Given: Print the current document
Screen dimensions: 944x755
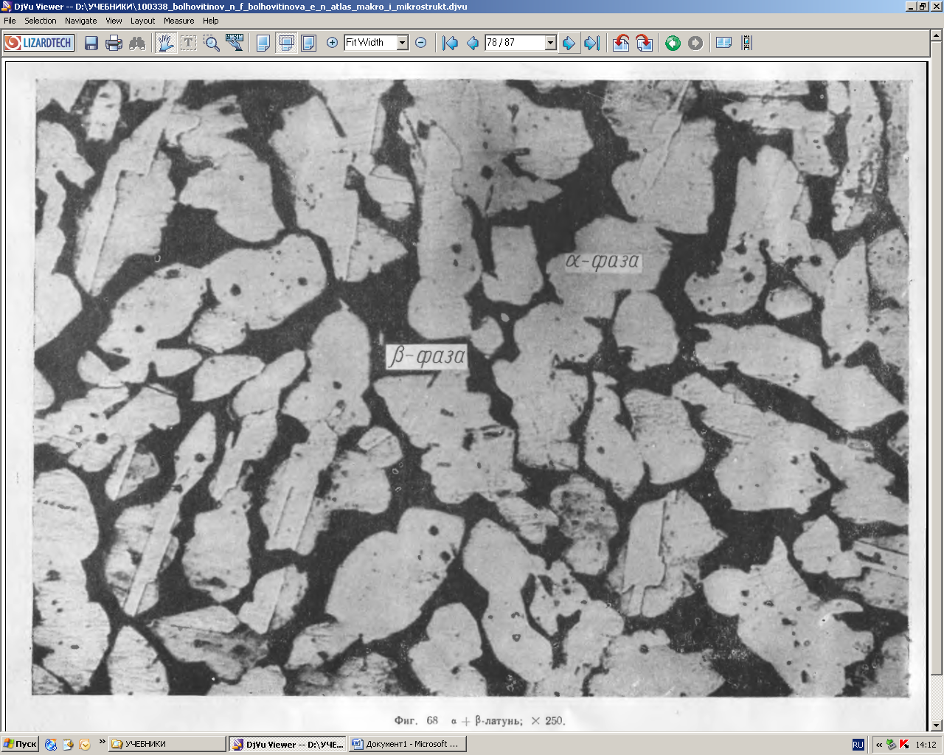Looking at the screenshot, I should [114, 43].
